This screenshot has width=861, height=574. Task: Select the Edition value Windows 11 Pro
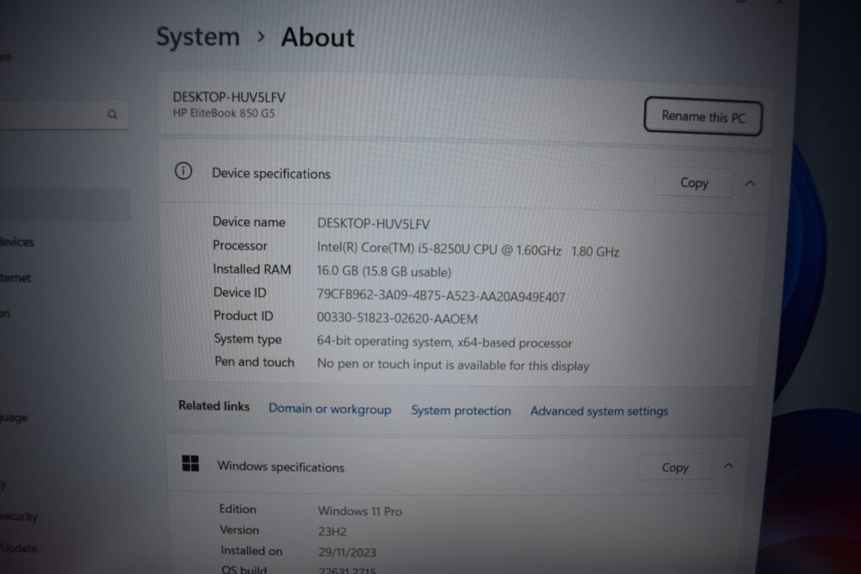[x=360, y=511]
